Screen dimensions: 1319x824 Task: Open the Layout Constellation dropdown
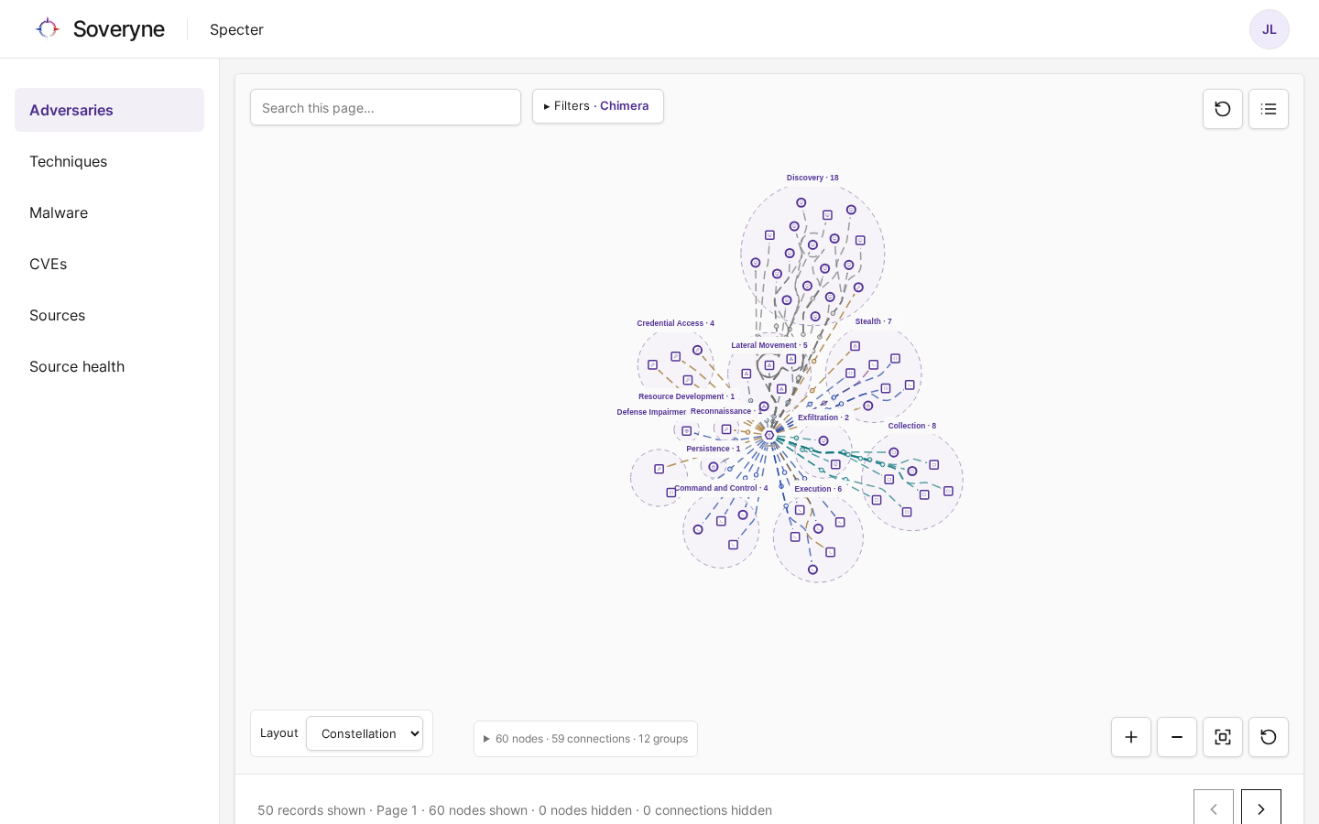pyautogui.click(x=365, y=733)
